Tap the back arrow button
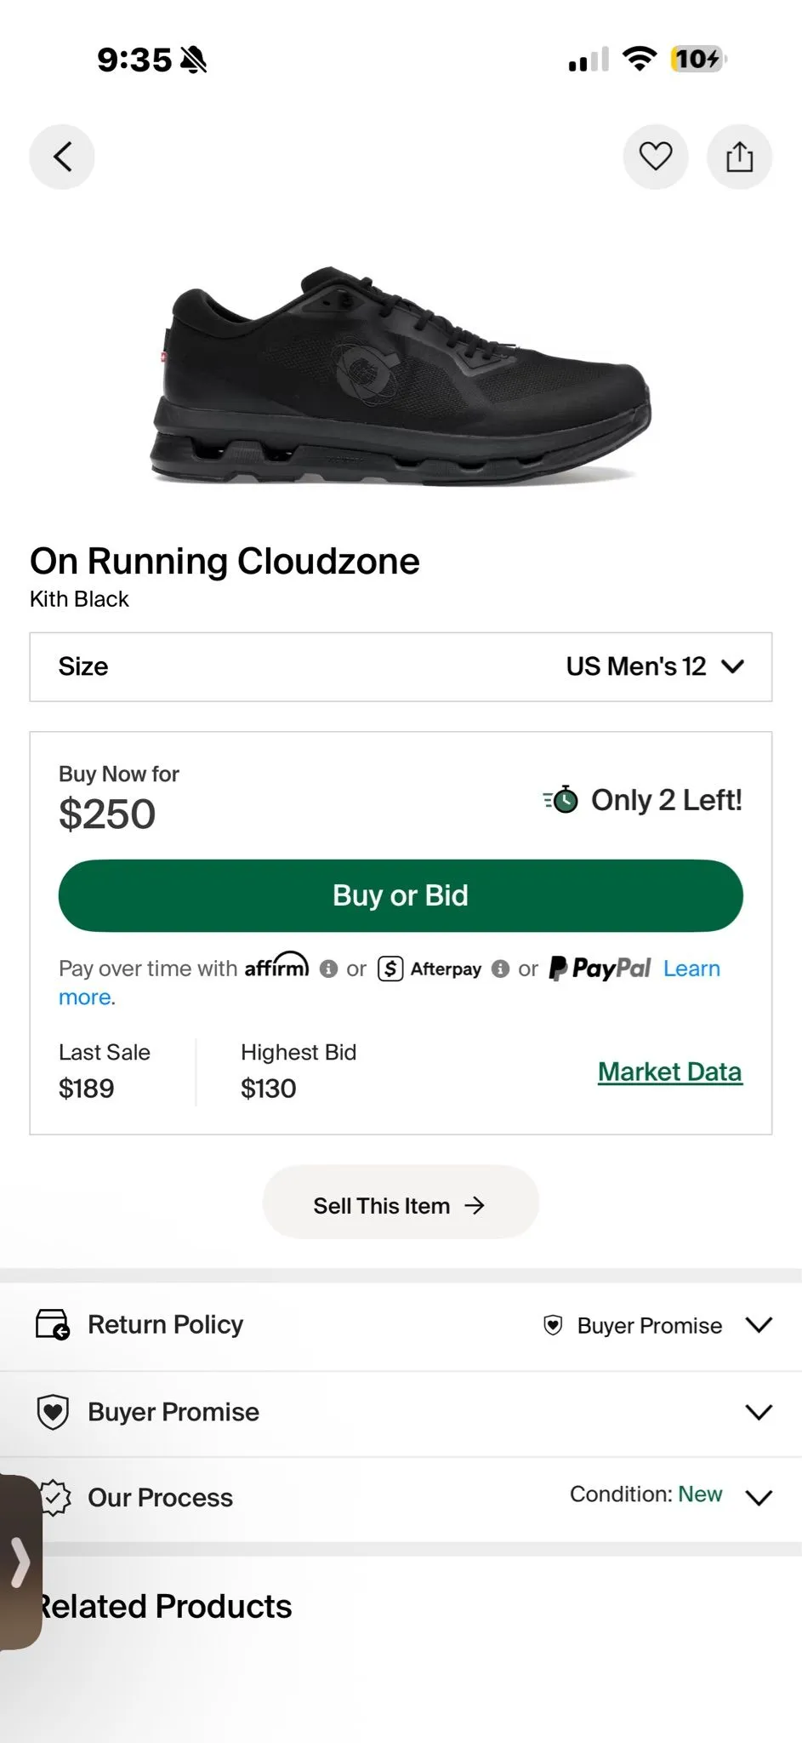 point(62,157)
